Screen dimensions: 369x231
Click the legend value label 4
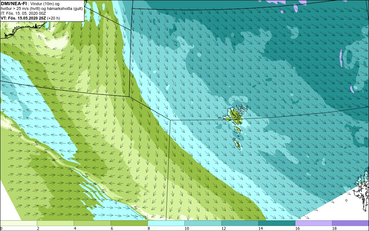(75, 228)
